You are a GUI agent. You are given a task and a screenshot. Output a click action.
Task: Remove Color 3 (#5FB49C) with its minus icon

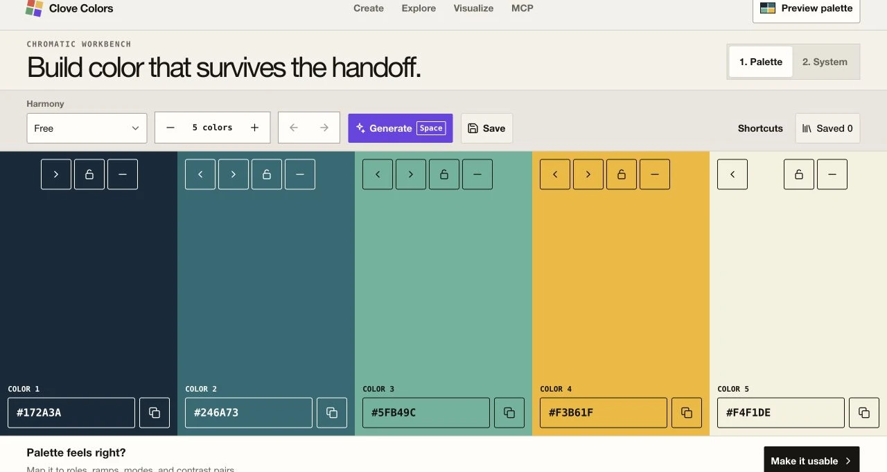click(477, 175)
